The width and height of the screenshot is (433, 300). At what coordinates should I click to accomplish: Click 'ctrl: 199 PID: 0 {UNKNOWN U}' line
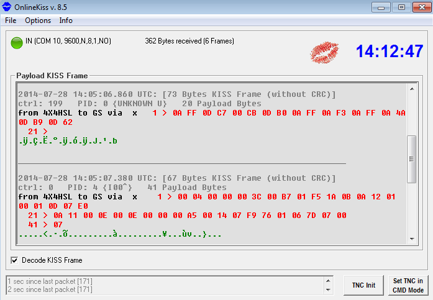pos(140,104)
